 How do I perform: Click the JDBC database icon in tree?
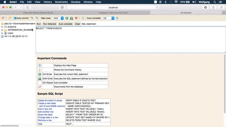(x=2, y=24)
